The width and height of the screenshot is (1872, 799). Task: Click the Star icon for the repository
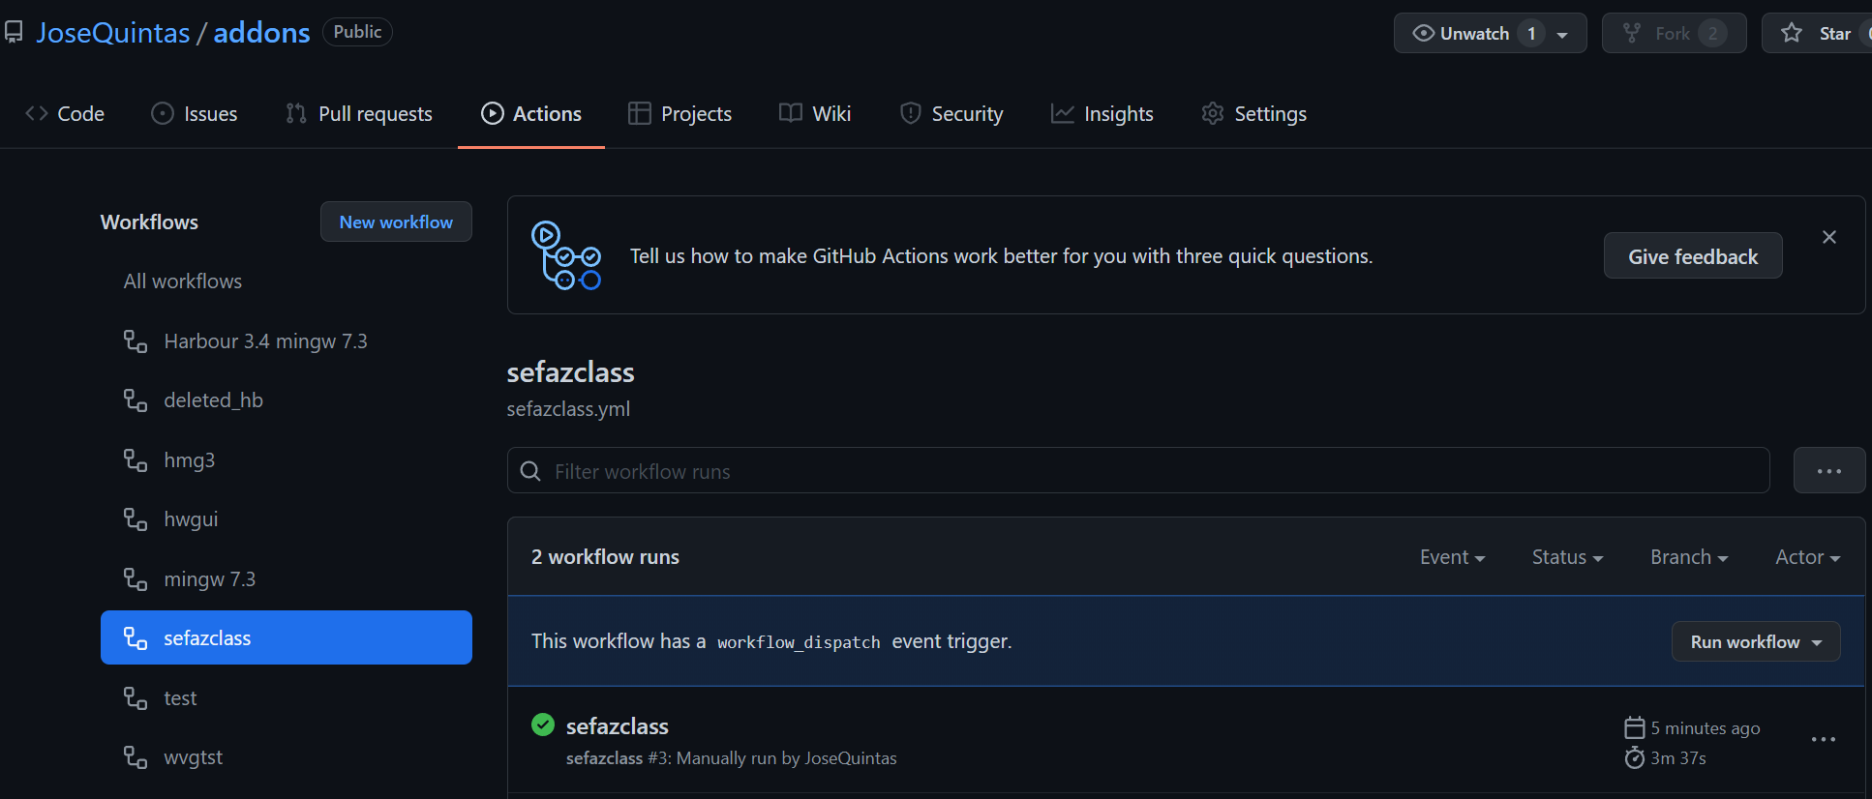pos(1792,33)
